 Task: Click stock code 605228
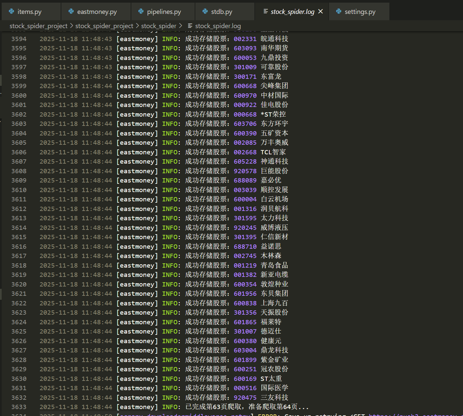[x=245, y=162]
